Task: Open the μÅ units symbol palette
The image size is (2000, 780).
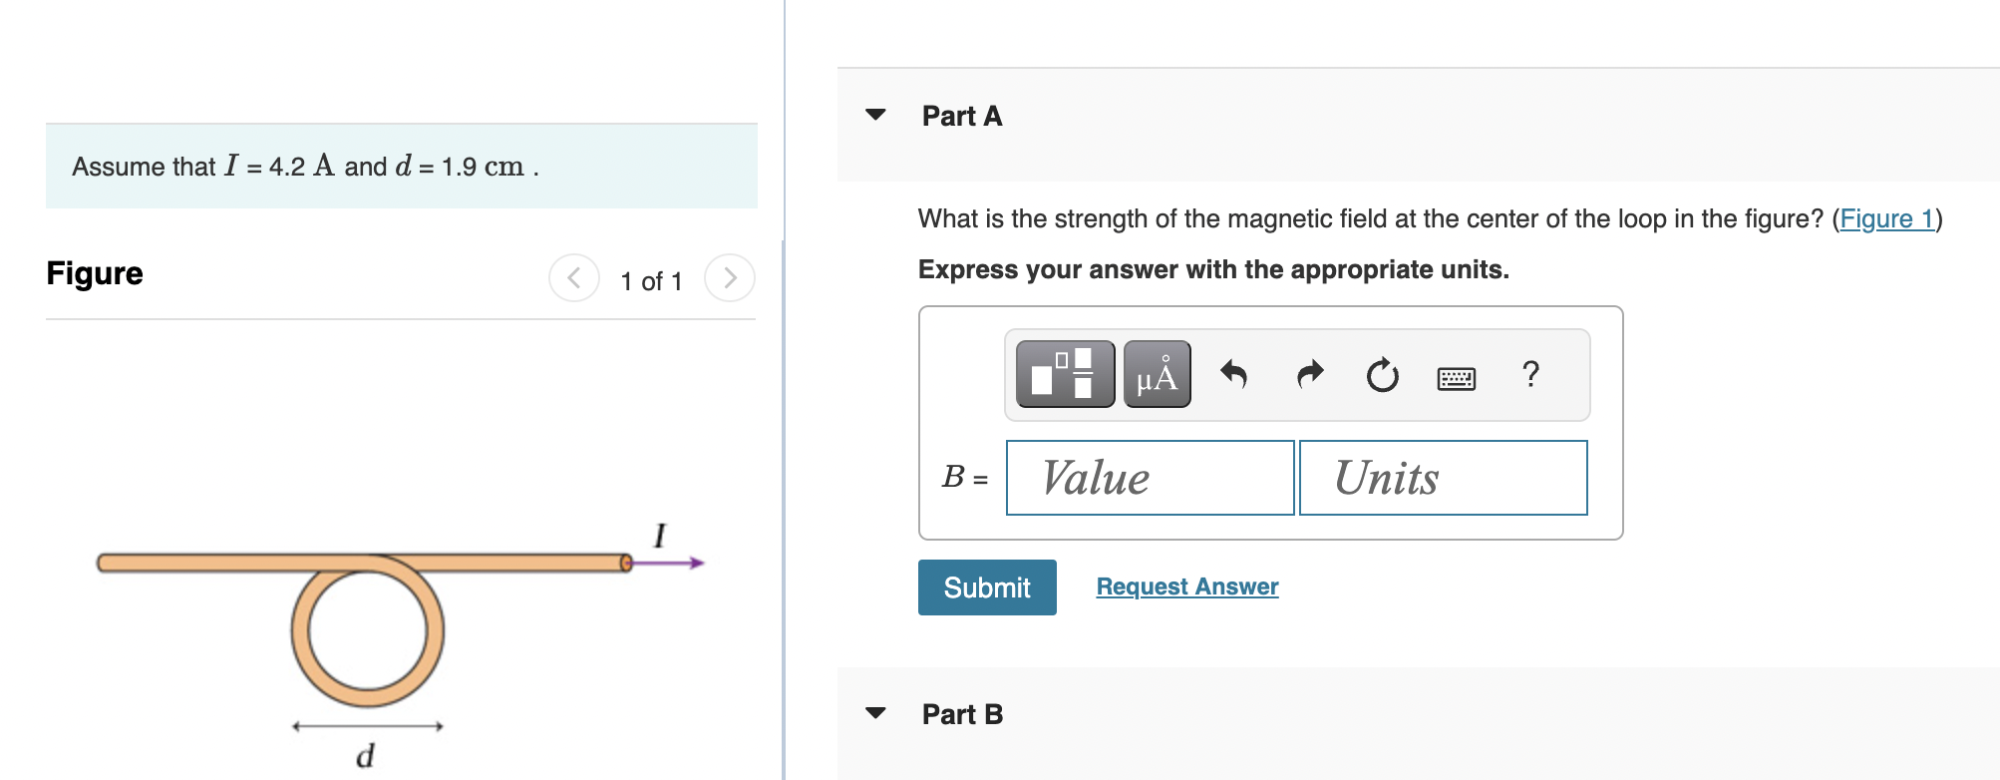Action: 1157,375
